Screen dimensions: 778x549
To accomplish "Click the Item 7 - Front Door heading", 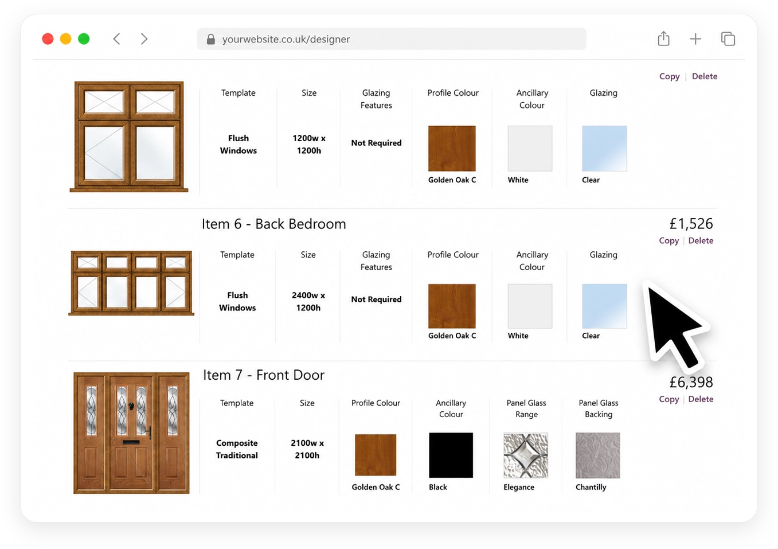I will 264,375.
